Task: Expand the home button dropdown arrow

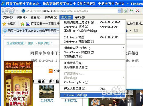Action: pyautogui.click(x=130, y=30)
